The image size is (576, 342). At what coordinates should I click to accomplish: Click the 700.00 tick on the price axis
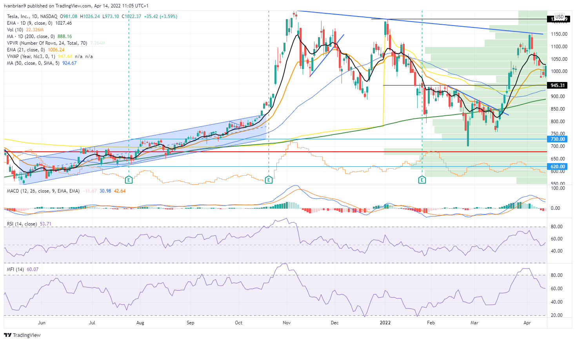coord(559,146)
